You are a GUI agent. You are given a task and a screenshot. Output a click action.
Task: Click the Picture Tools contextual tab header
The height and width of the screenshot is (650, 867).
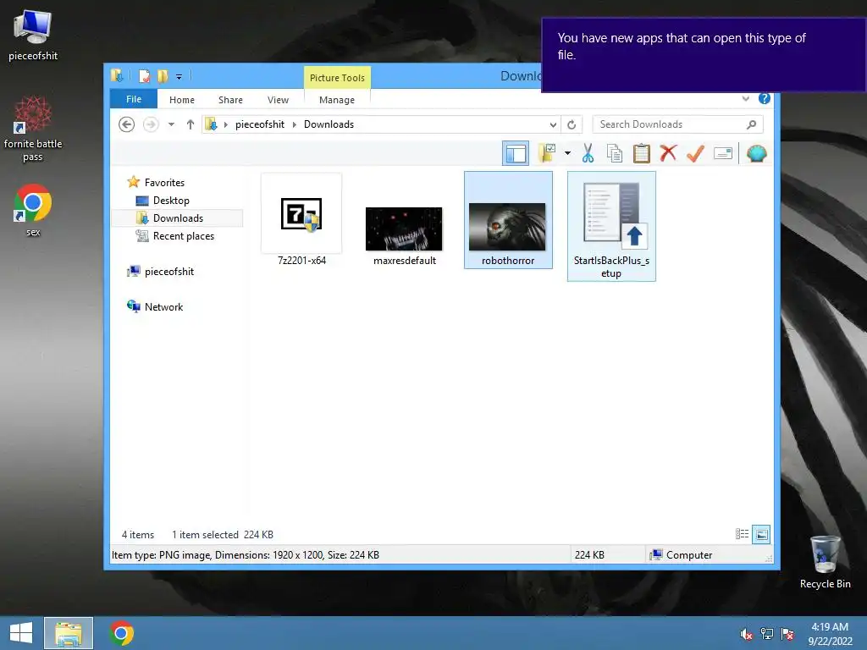tap(337, 78)
